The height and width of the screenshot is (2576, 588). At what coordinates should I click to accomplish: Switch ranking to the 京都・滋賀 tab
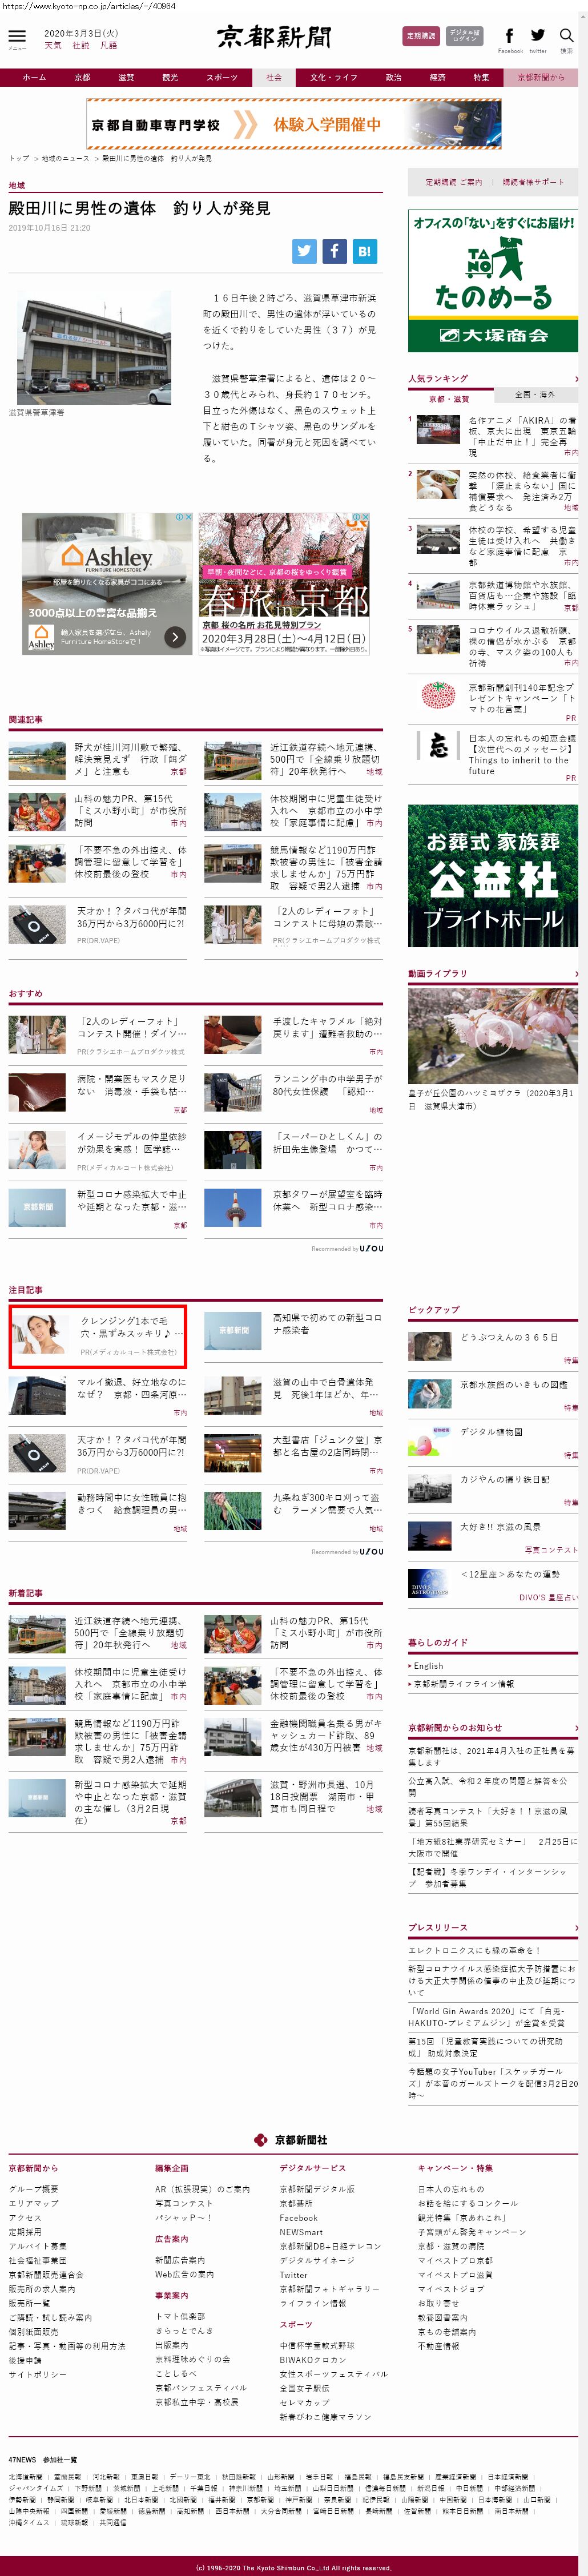[450, 399]
